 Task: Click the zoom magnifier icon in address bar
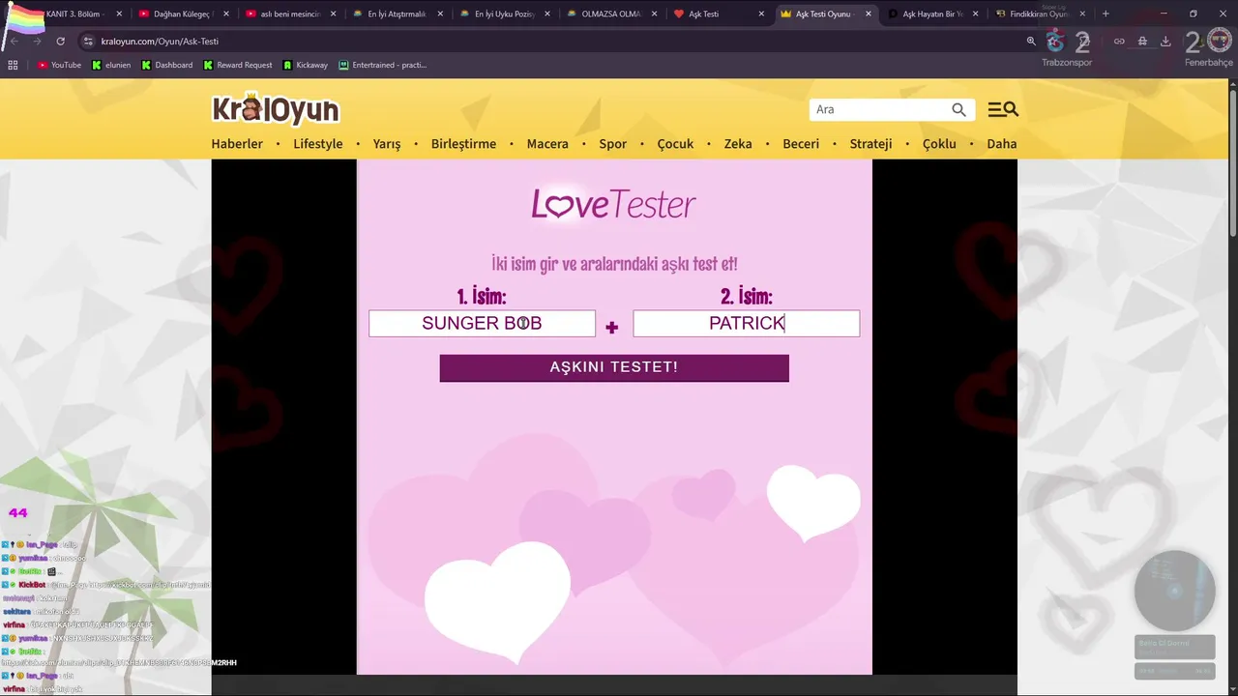point(1031,42)
